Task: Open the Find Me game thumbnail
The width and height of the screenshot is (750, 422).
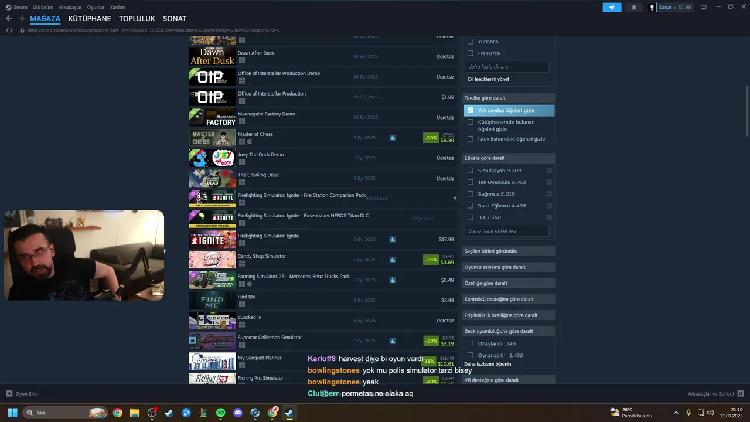Action: coord(212,300)
